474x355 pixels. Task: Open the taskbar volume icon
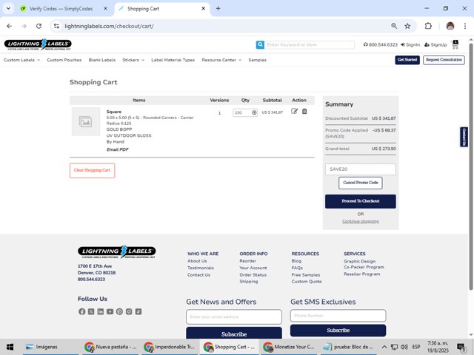coord(404,347)
